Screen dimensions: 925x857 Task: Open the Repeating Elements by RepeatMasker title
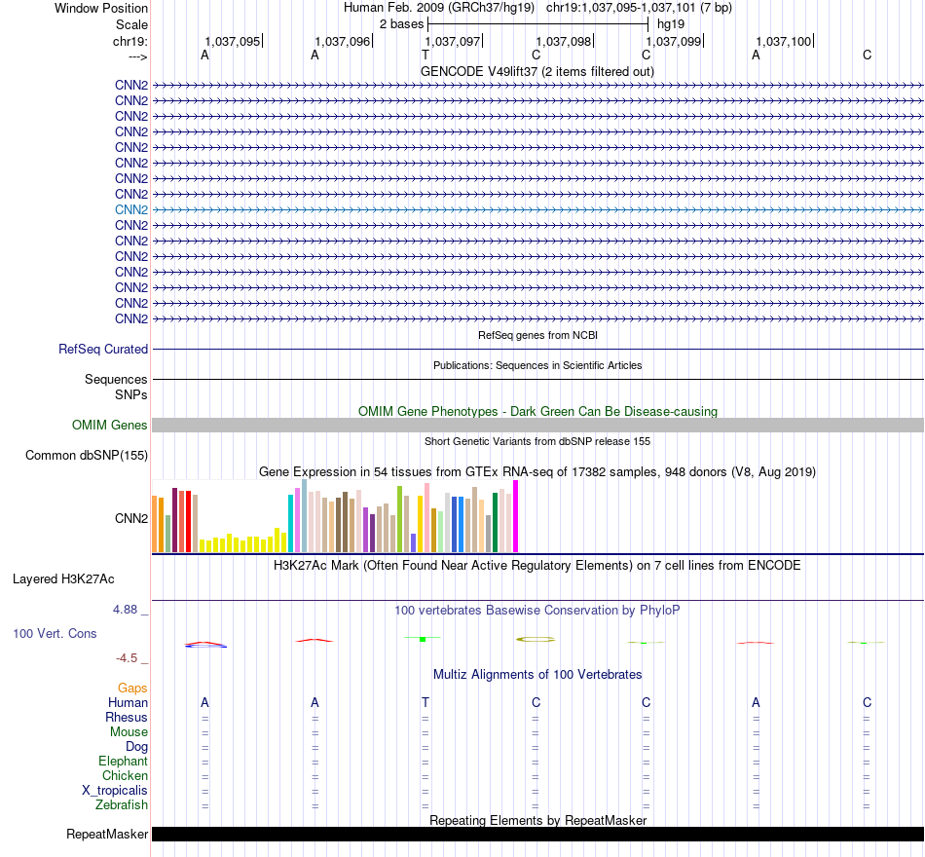(x=537, y=820)
